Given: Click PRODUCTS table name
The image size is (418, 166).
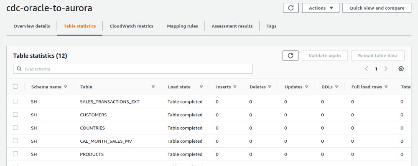Looking at the screenshot, I should [92, 154].
